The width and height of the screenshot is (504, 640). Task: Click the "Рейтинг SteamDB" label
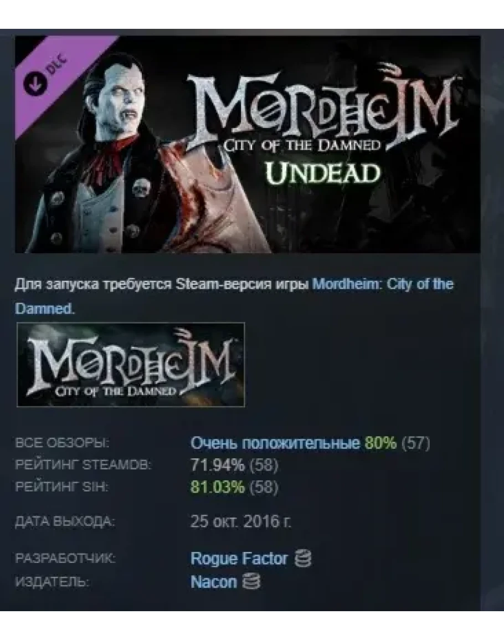pos(83,465)
